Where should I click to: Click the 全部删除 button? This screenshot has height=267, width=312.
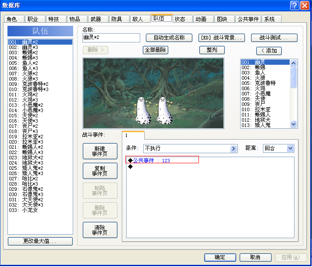coord(156,50)
